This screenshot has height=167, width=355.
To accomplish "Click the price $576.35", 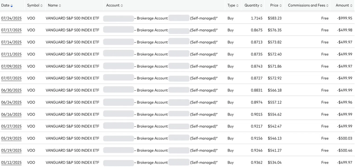I will 275,30.
